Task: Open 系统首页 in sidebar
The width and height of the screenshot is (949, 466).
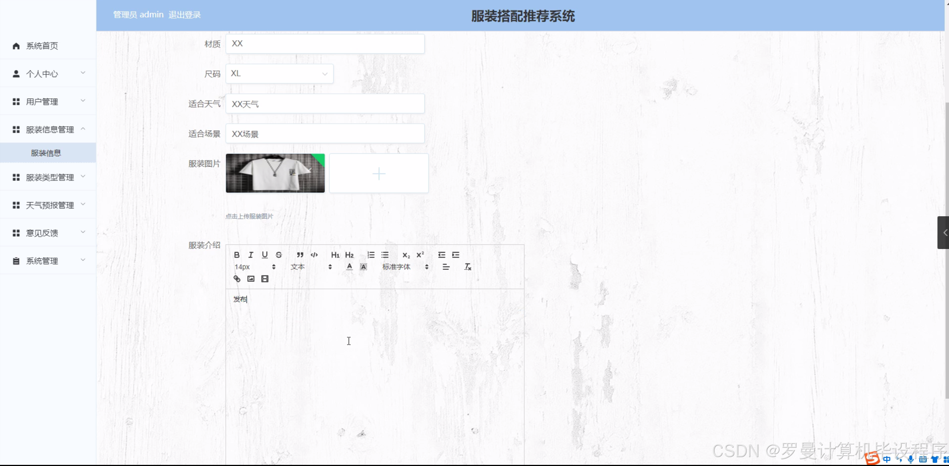Action: [42, 46]
